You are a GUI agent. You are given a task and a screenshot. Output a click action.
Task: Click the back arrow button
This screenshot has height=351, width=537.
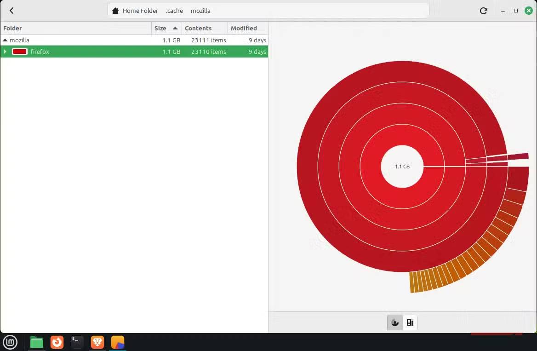pyautogui.click(x=11, y=11)
